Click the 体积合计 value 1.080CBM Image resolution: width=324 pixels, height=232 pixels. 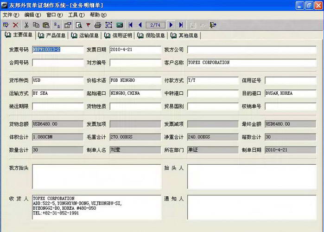(x=58, y=137)
